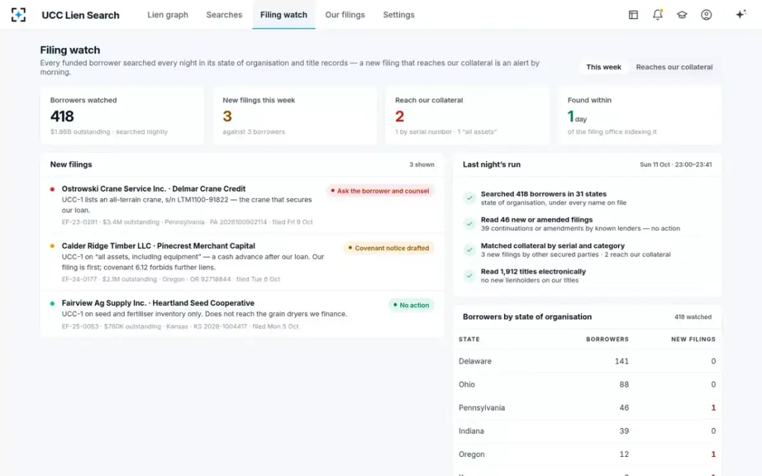The image size is (762, 476).
Task: Open the Fairview Ag Supply Inc. filing
Action: click(x=242, y=314)
